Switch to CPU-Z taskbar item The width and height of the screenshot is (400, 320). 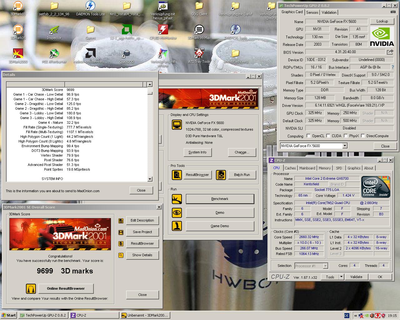tap(94, 315)
